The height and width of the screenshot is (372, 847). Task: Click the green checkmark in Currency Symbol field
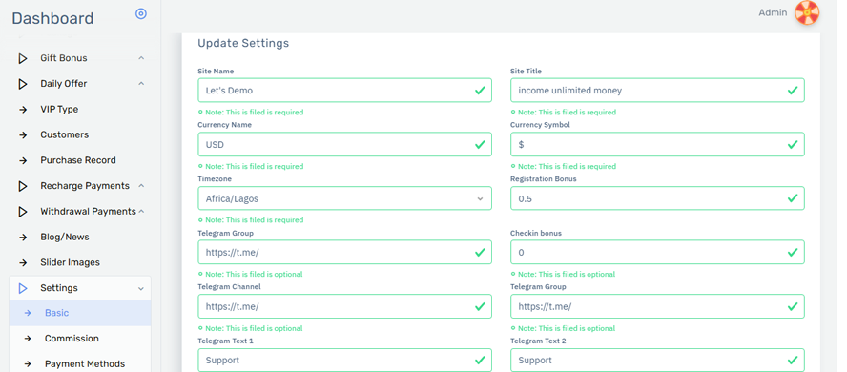point(793,144)
